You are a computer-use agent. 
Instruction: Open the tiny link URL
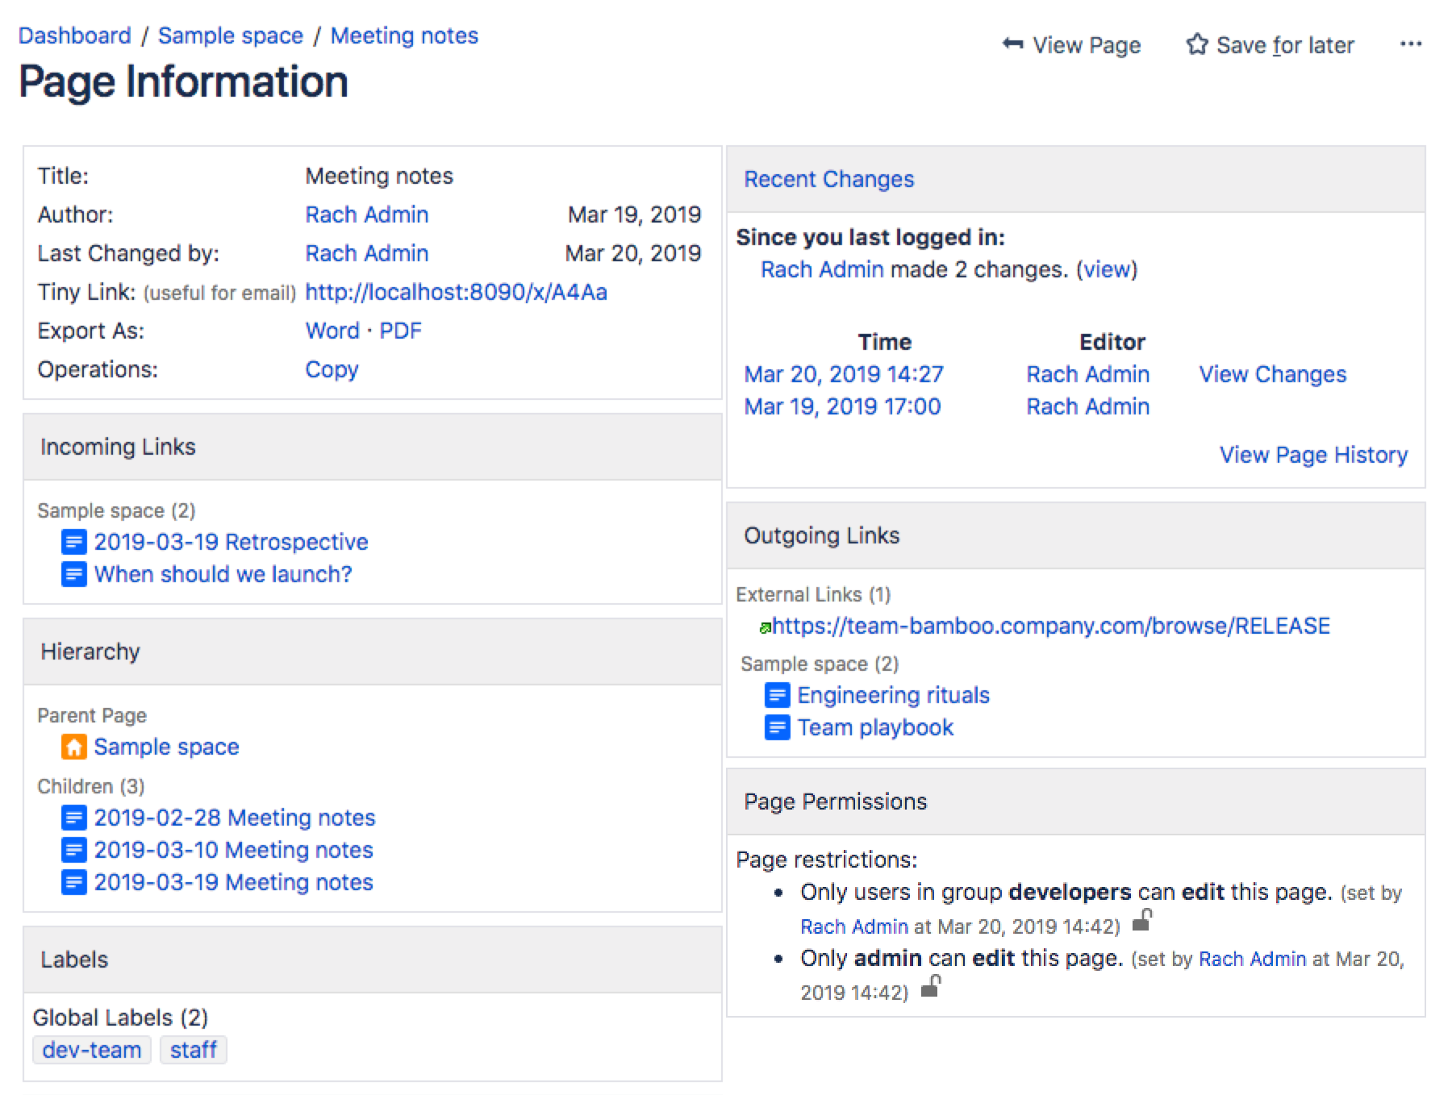tap(456, 292)
